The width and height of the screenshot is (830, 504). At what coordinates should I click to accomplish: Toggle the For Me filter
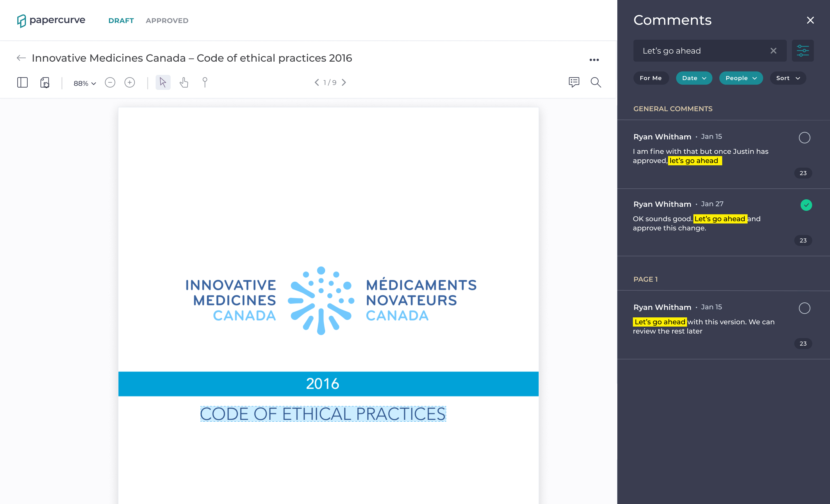coord(651,78)
